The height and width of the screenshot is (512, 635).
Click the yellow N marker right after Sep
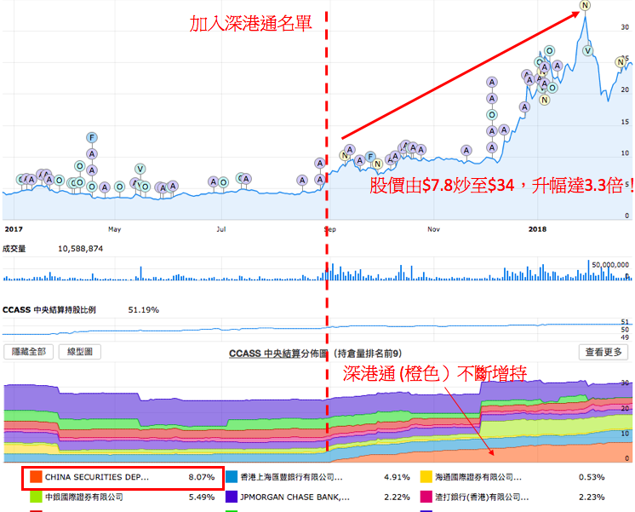pyautogui.click(x=345, y=155)
